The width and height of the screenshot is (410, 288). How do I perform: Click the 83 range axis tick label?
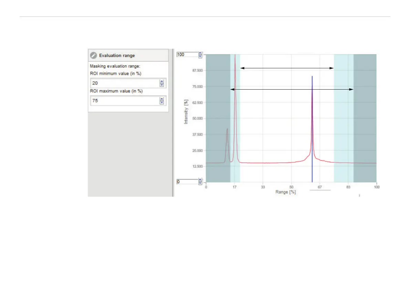pos(348,187)
